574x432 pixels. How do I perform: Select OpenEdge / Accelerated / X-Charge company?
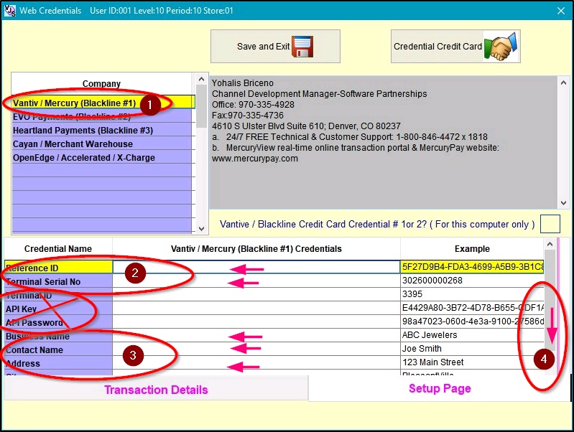[102, 157]
